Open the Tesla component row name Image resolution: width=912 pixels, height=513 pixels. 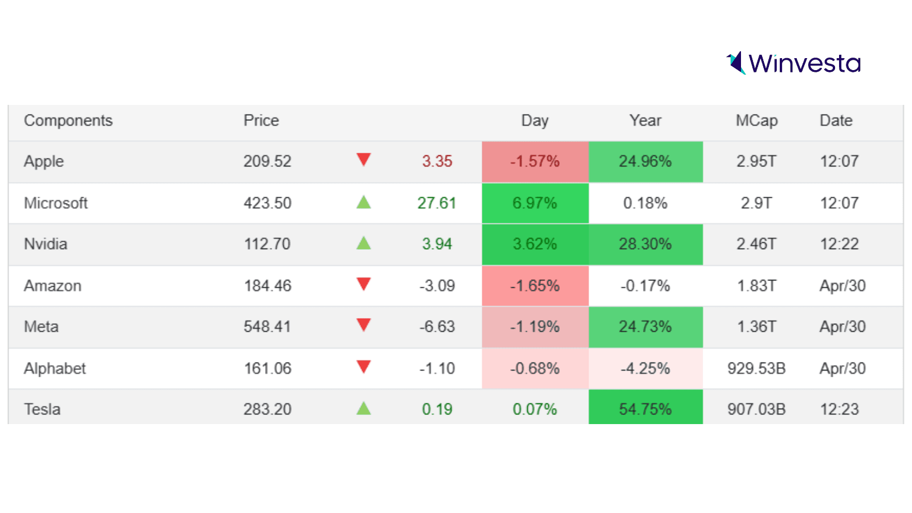[42, 409]
